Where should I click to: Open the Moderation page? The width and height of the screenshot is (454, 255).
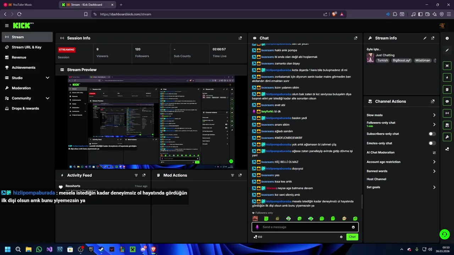tap(27, 88)
